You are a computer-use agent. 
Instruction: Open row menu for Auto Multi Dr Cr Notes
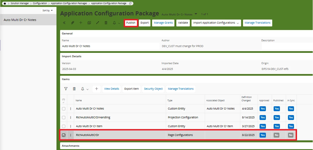71,109
